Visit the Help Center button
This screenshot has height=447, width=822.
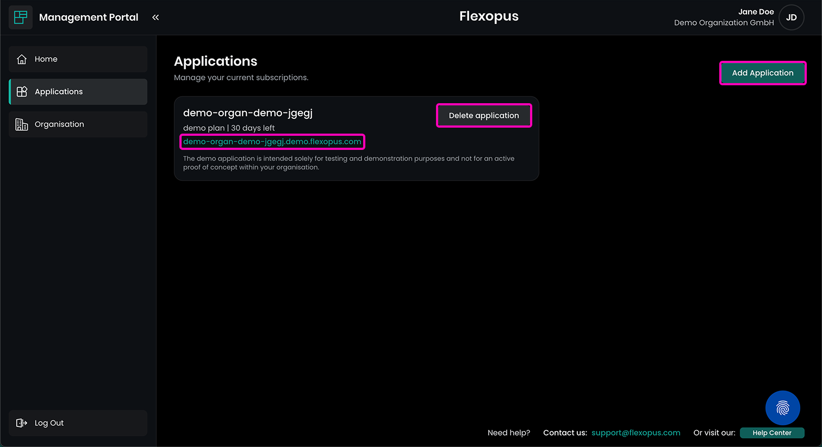pyautogui.click(x=771, y=433)
